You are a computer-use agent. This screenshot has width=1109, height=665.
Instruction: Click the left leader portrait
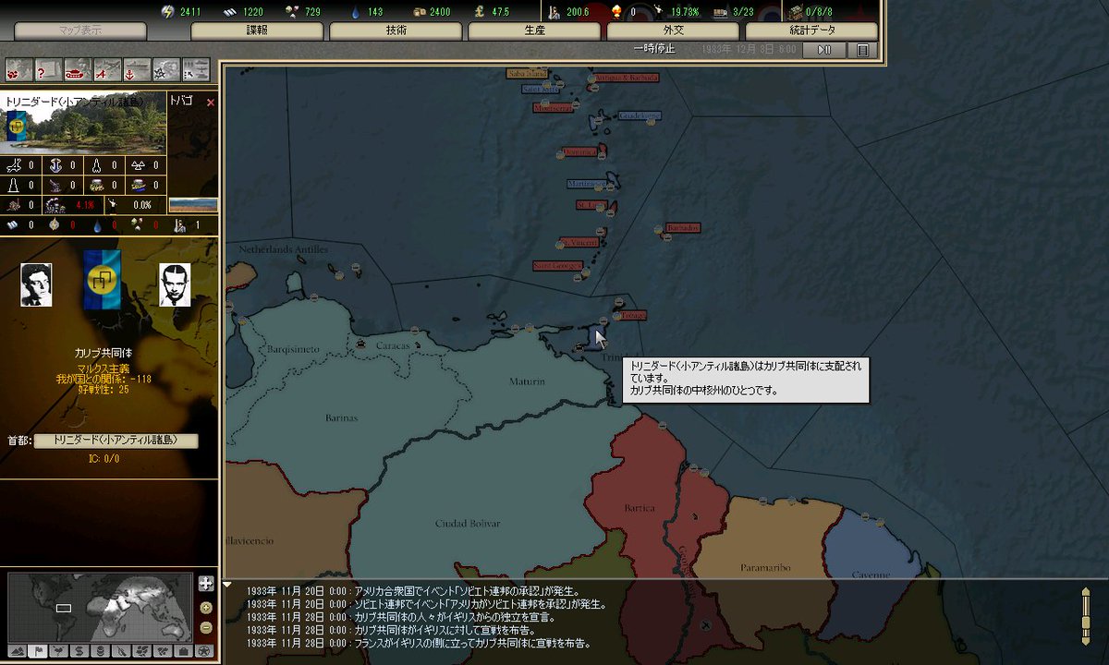(x=36, y=284)
